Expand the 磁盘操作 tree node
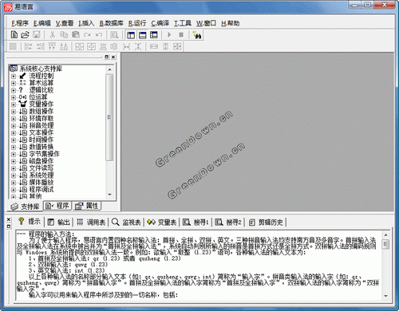Screen dimensions: 399x311 pyautogui.click(x=14, y=161)
